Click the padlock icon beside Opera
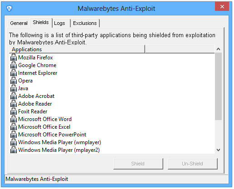 click(x=14, y=81)
